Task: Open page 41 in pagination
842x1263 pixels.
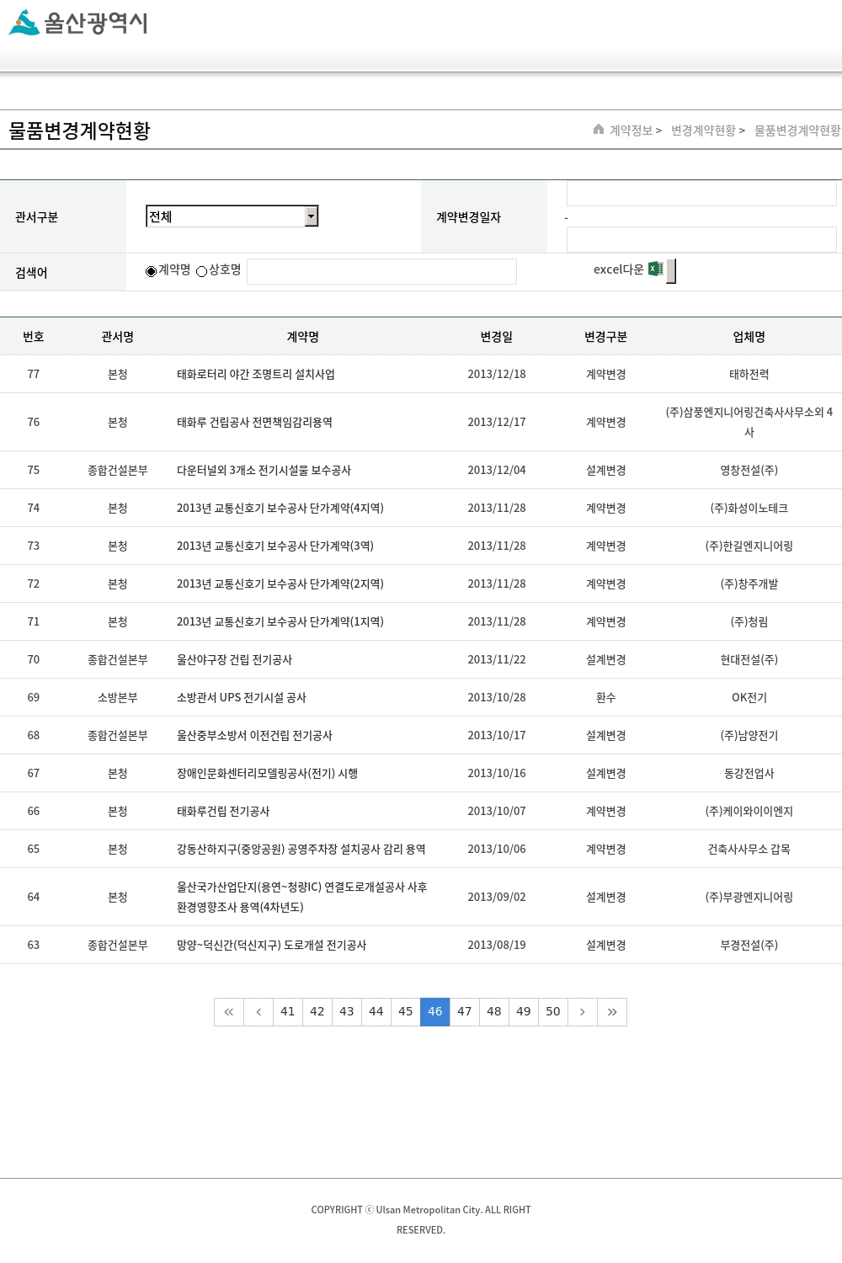Action: [x=288, y=1012]
